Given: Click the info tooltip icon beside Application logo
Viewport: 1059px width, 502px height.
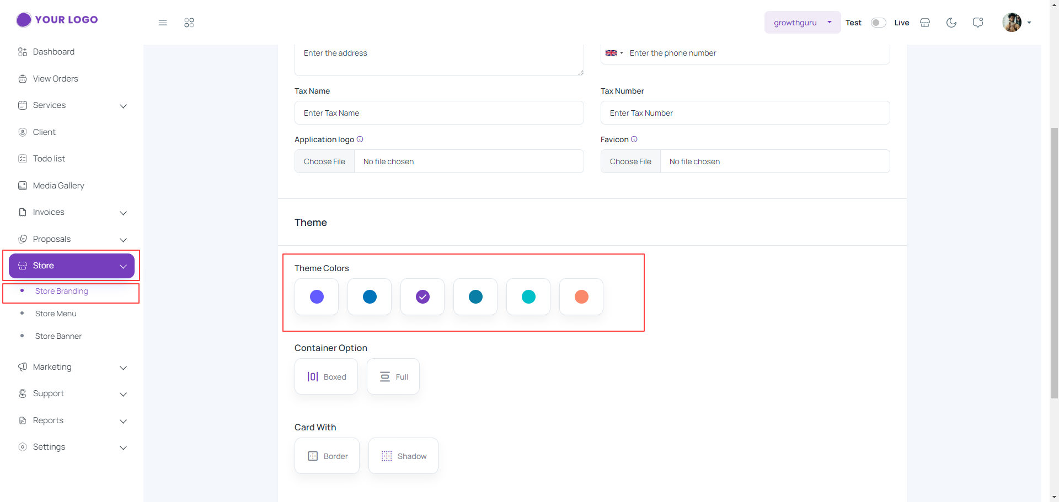Looking at the screenshot, I should [360, 139].
